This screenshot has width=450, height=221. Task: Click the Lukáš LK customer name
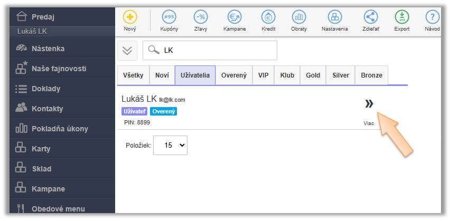tap(139, 99)
